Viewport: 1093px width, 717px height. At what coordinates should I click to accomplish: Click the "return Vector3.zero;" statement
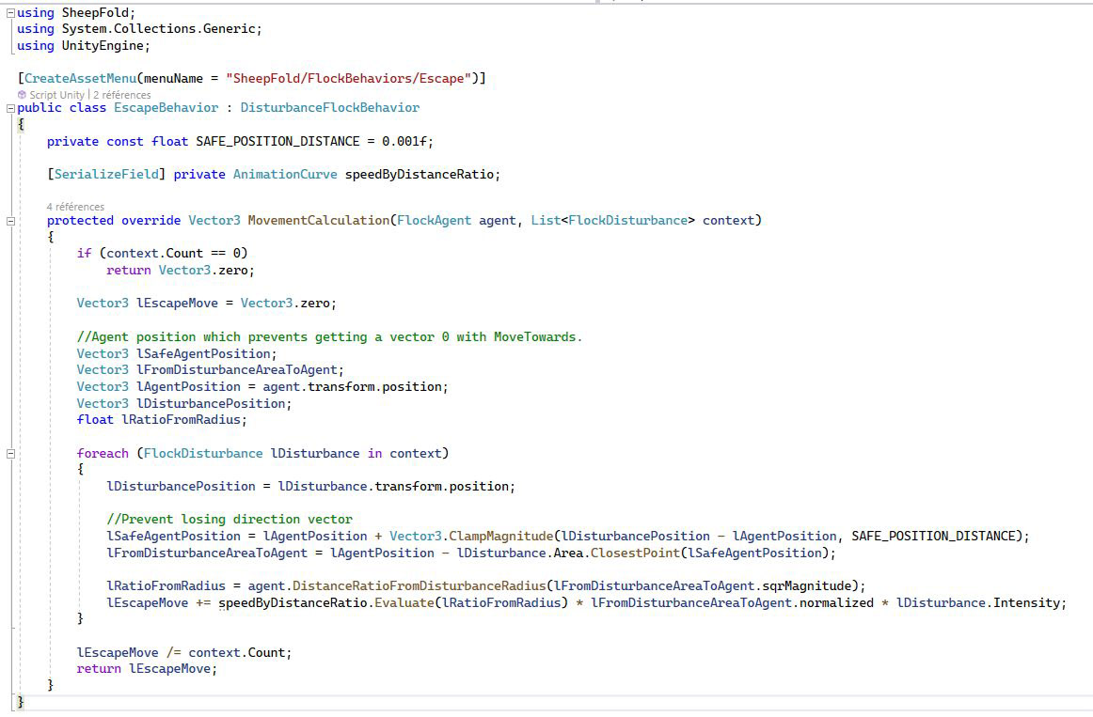(181, 270)
